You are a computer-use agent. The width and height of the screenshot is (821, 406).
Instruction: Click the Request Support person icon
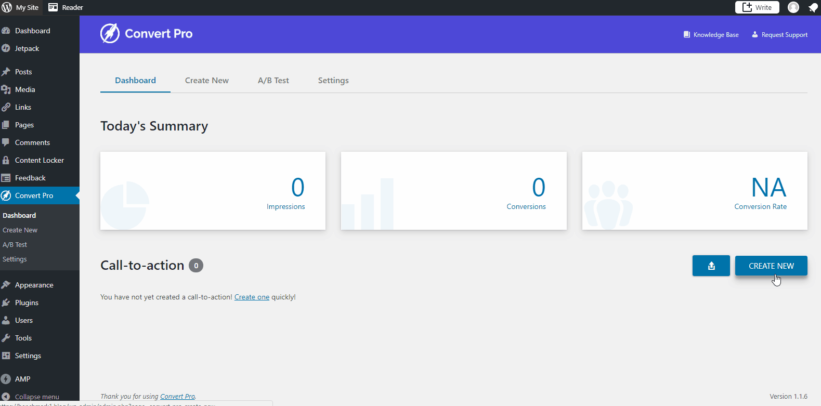click(755, 35)
